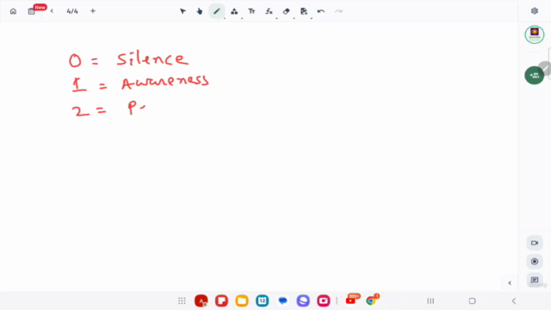Invite participants with green button

pyautogui.click(x=535, y=75)
